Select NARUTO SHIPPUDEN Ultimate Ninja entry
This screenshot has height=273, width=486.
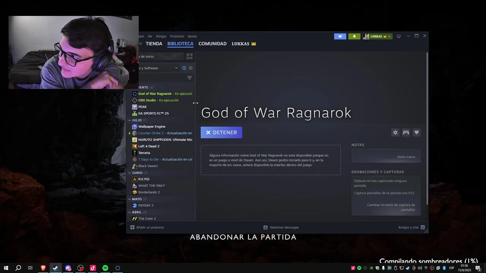162,140
